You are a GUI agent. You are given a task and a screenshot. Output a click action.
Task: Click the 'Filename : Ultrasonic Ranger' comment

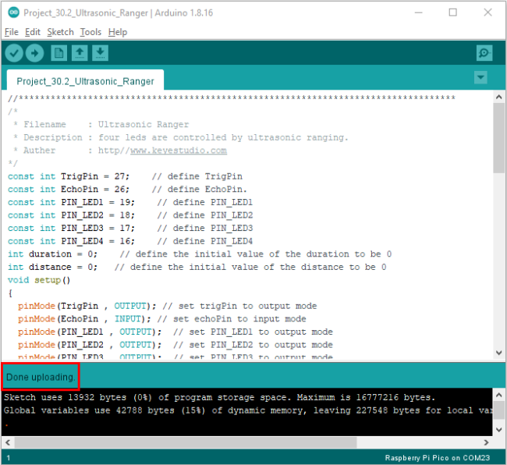pos(101,125)
